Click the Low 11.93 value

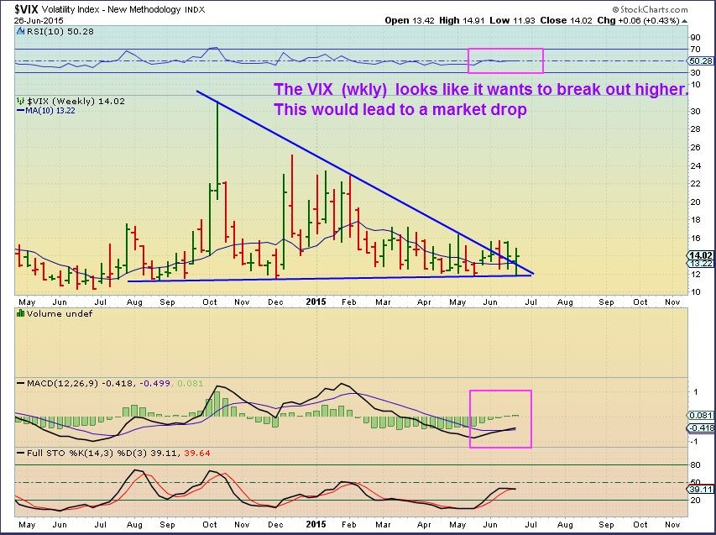pos(512,20)
